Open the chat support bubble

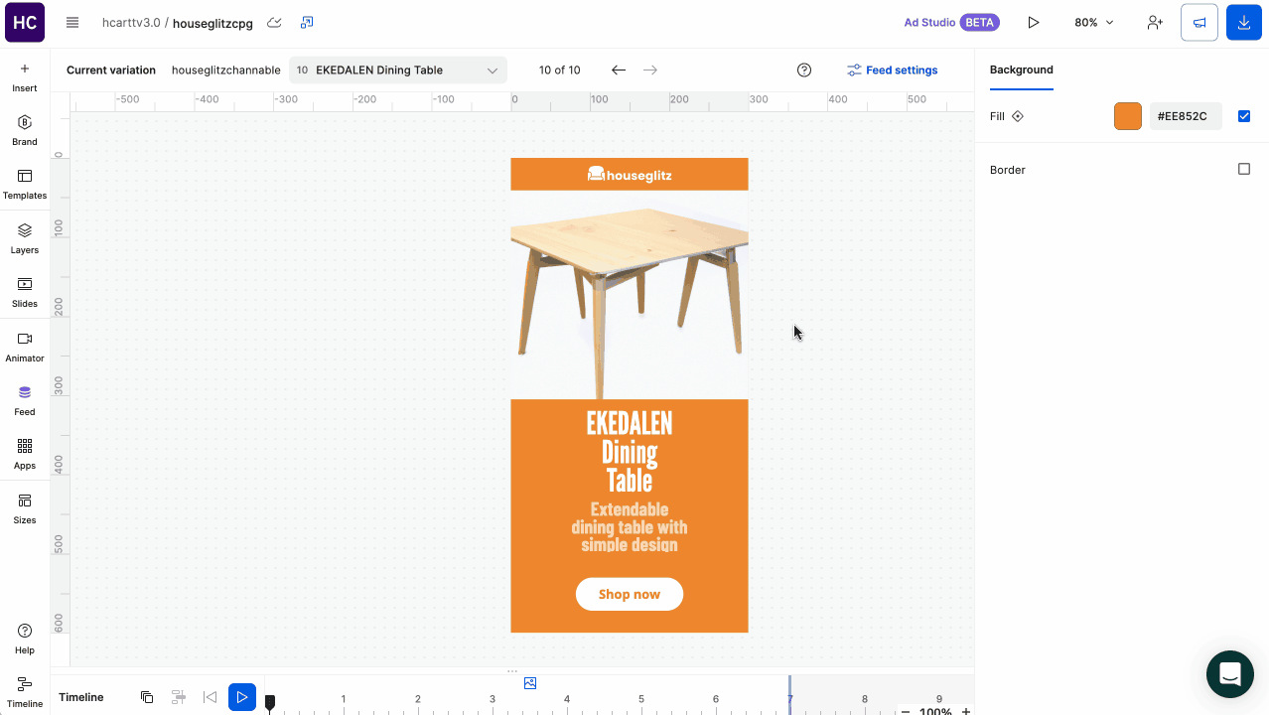[x=1230, y=674]
